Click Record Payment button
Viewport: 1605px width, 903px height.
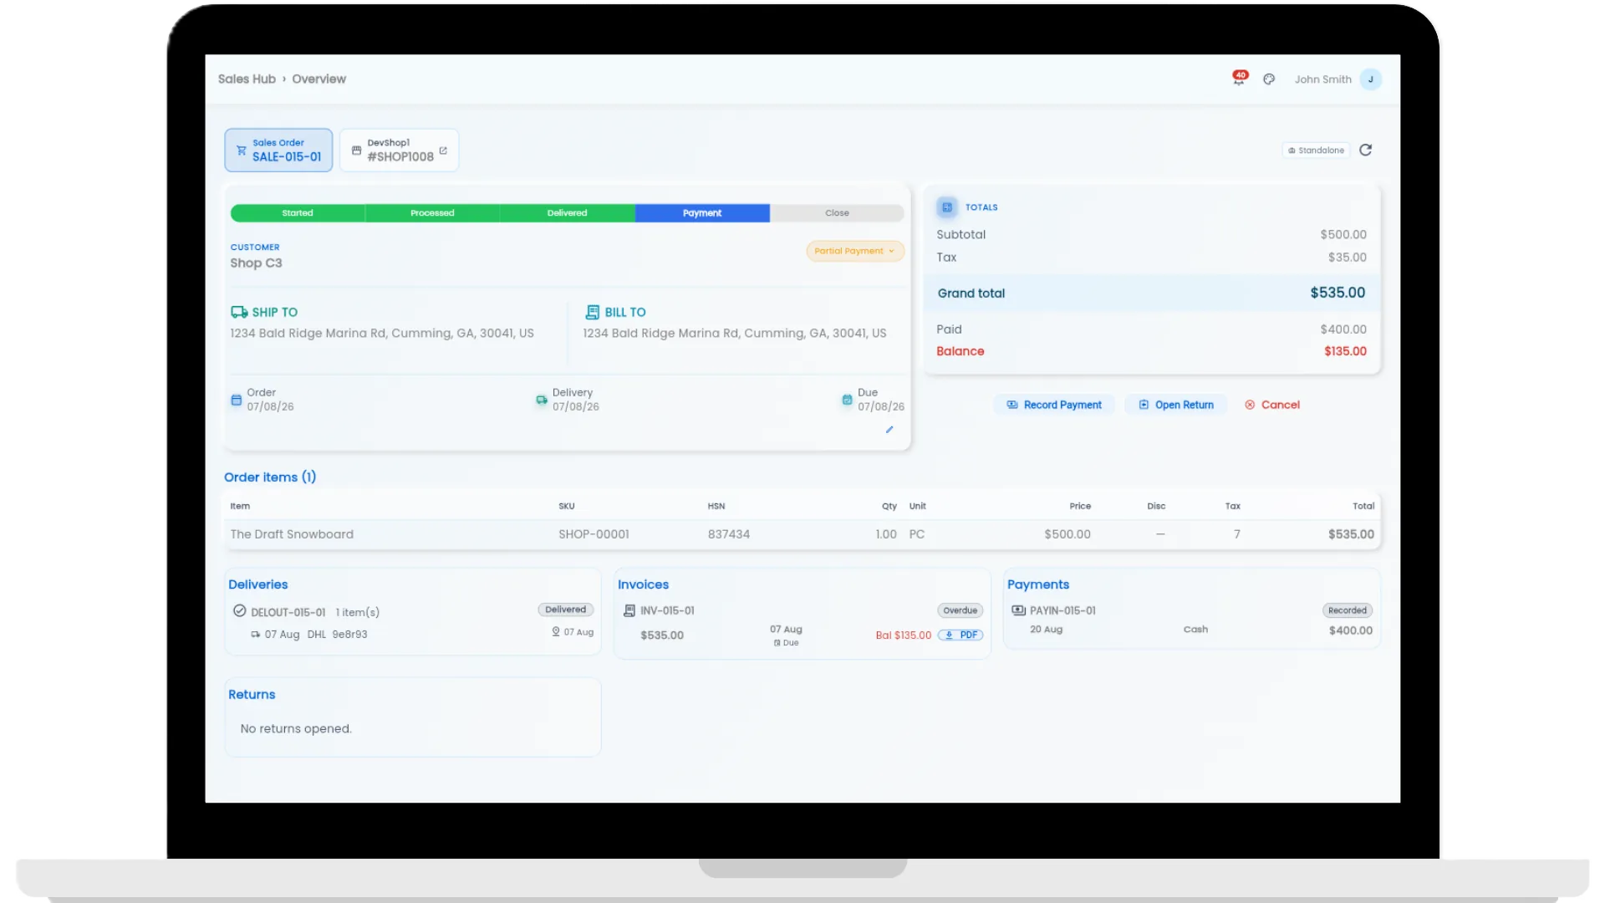[1054, 405]
